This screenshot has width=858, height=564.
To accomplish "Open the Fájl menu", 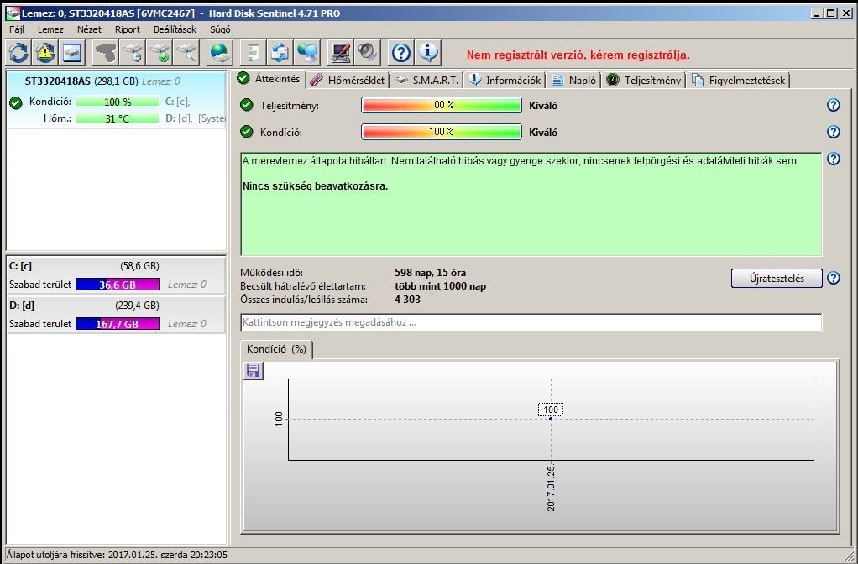I will 17,29.
